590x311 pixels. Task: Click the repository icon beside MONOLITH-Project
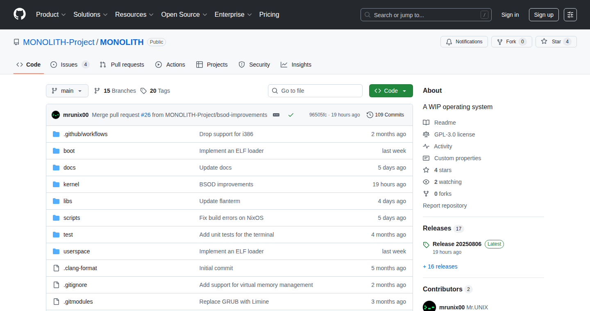pos(16,42)
